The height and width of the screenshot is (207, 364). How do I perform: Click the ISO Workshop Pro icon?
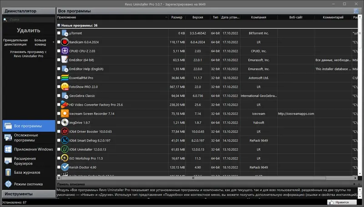tap(65, 158)
